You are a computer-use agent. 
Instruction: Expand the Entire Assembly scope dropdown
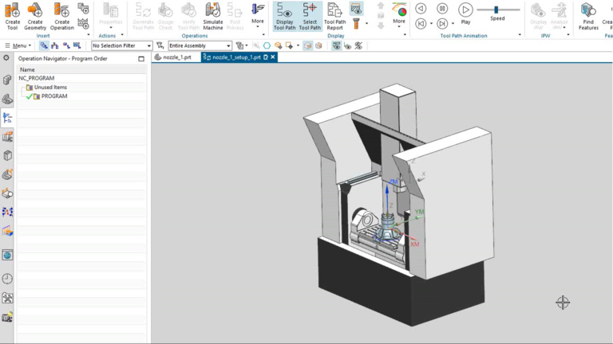[200, 45]
